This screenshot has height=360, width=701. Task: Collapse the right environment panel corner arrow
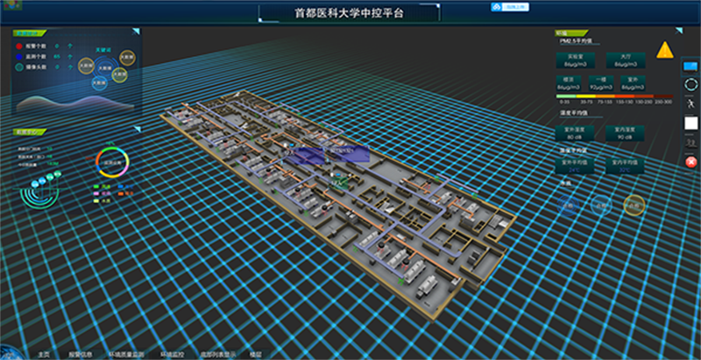pyautogui.click(x=678, y=31)
